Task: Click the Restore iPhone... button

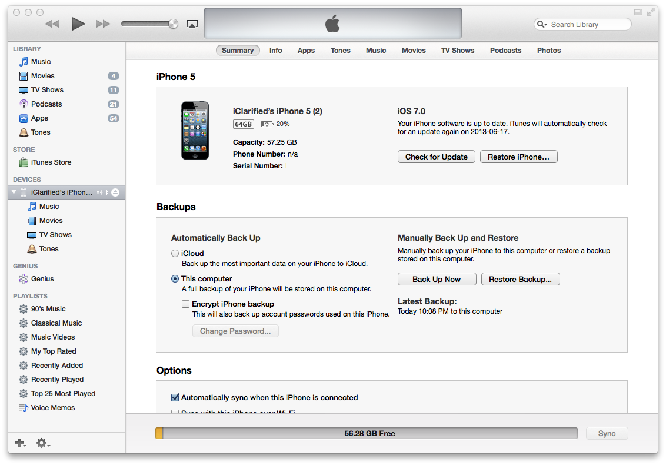Action: (518, 157)
